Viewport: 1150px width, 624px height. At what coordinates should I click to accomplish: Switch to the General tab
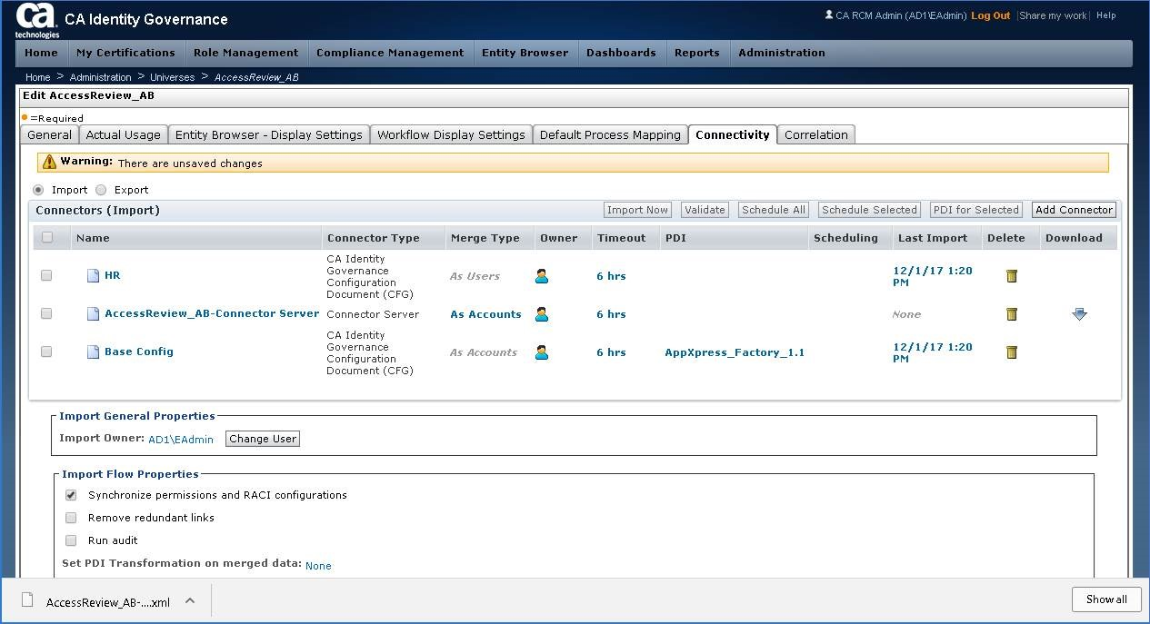(x=49, y=134)
